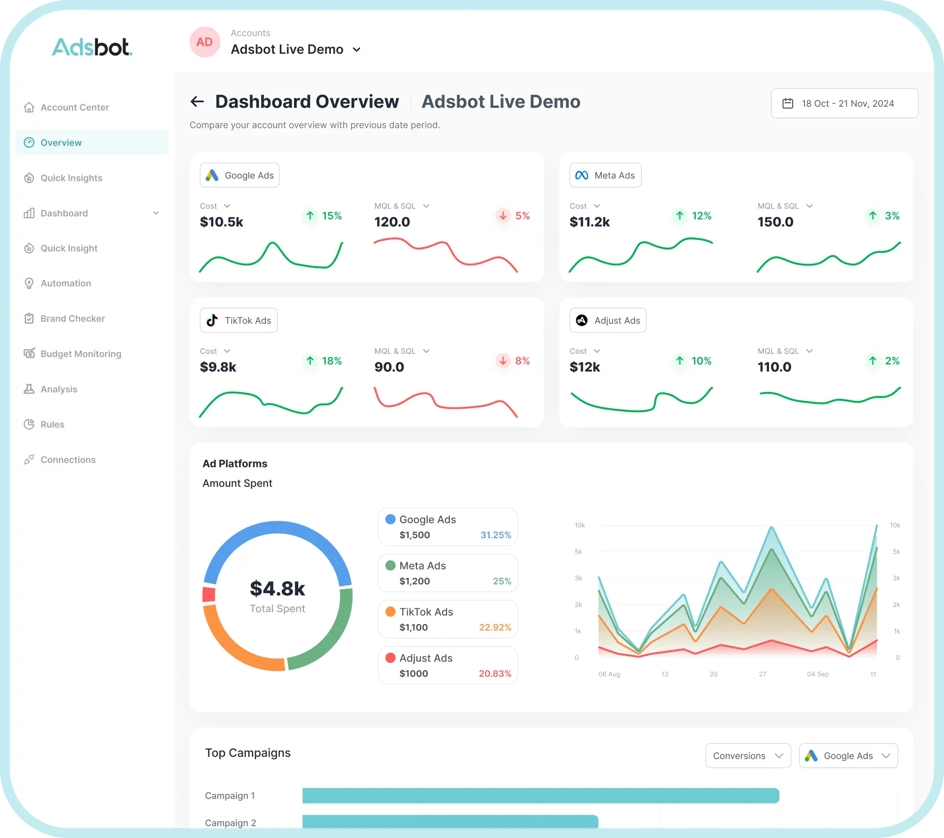Click the TikTok Ads platform badge

238,321
